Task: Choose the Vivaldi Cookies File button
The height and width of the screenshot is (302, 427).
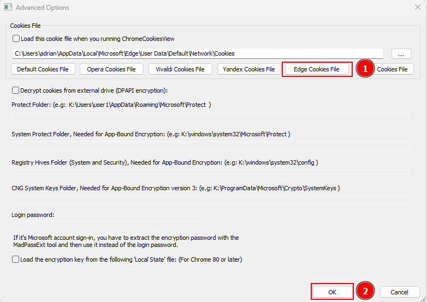Action: [180, 69]
